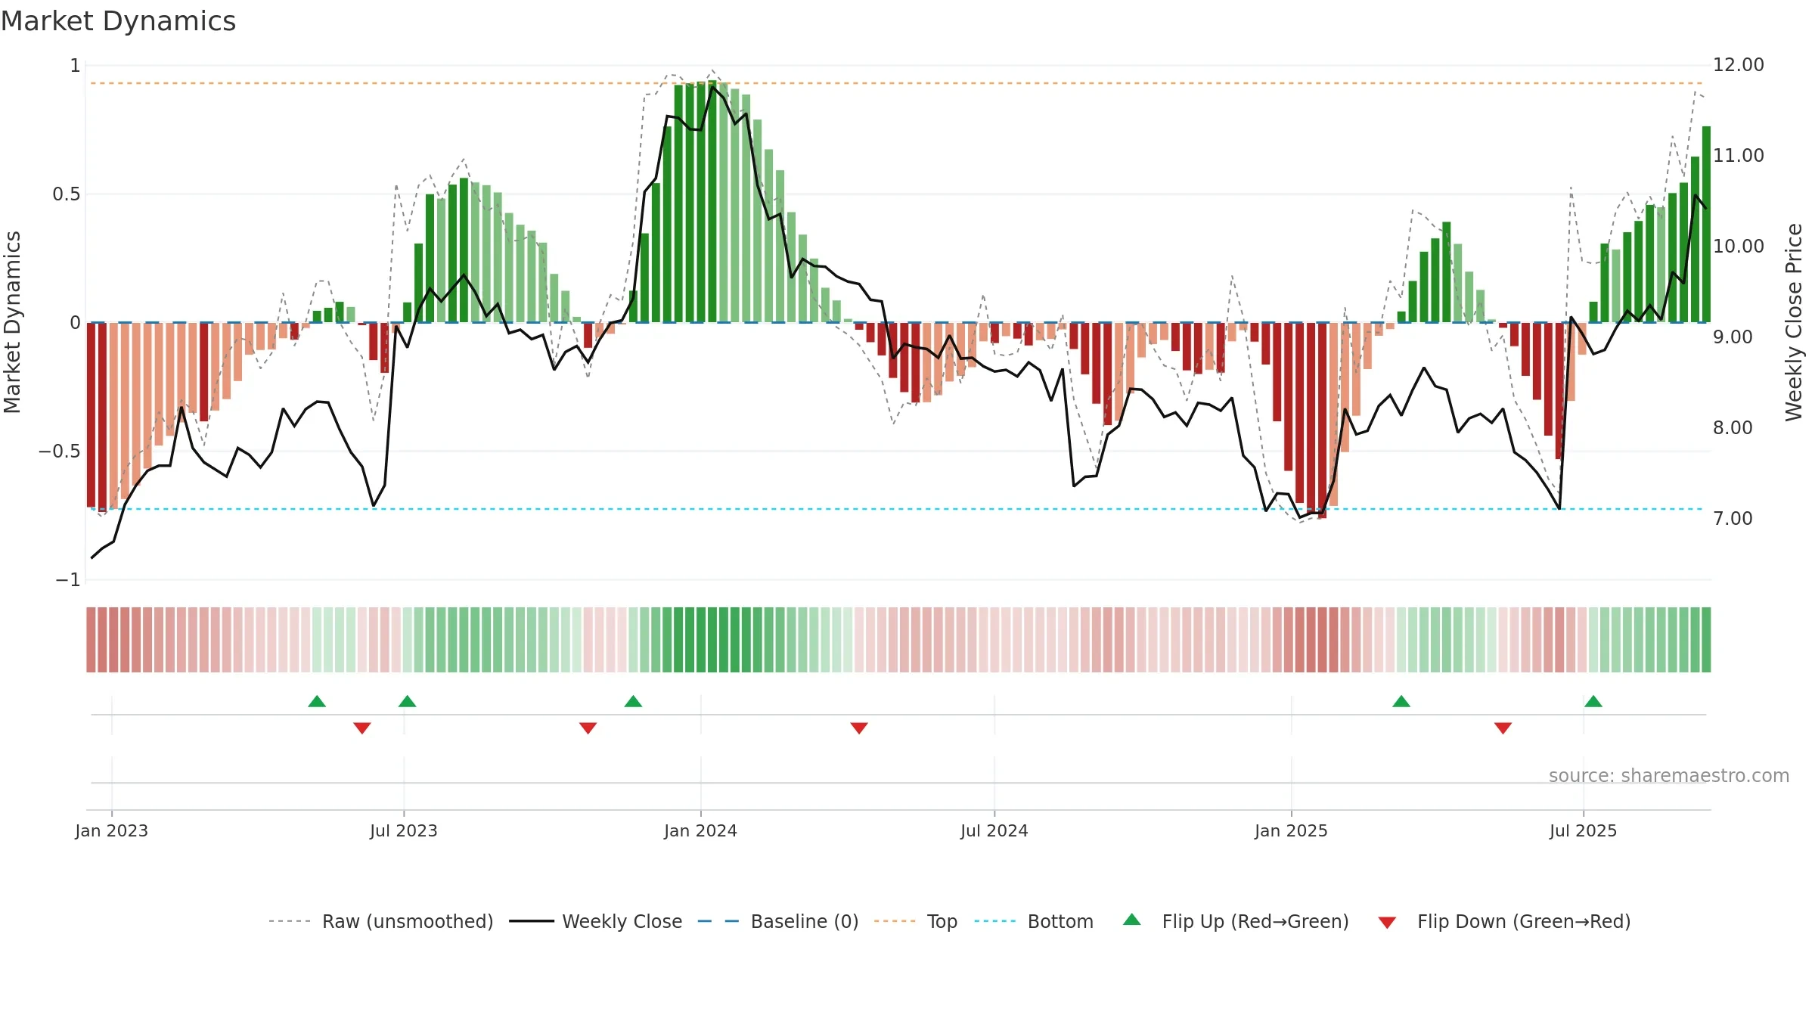The height and width of the screenshot is (1021, 1815).
Task: Toggle Baseline (0) legend entry
Action: [778, 921]
